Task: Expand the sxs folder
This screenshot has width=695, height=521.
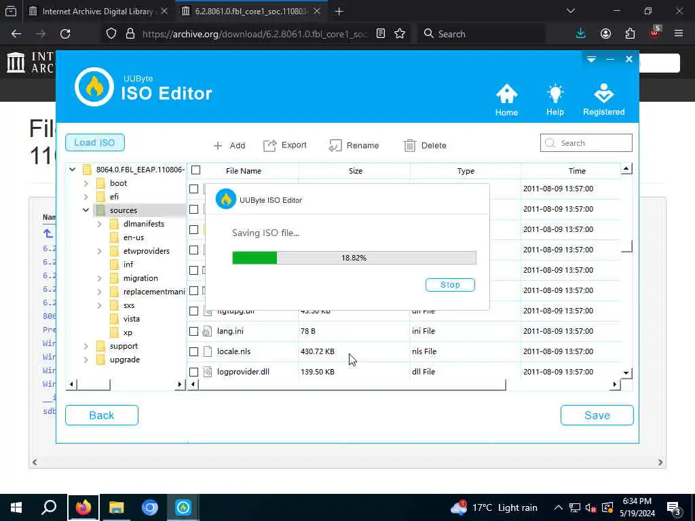Action: [x=100, y=305]
